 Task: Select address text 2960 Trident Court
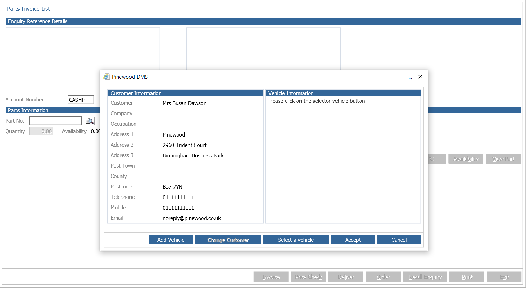[x=184, y=145]
